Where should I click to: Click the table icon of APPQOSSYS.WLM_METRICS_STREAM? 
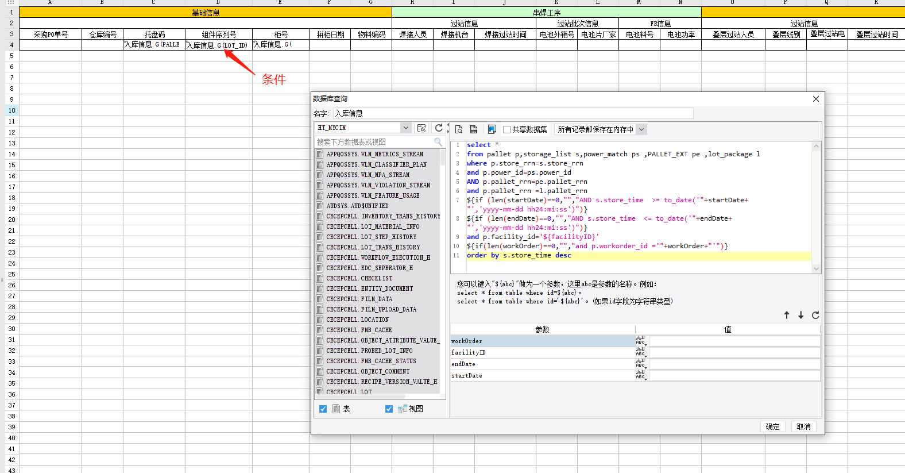tap(320, 154)
